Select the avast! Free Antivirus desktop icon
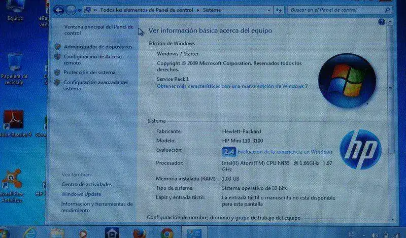The height and width of the screenshot is (238, 406). coord(12,185)
